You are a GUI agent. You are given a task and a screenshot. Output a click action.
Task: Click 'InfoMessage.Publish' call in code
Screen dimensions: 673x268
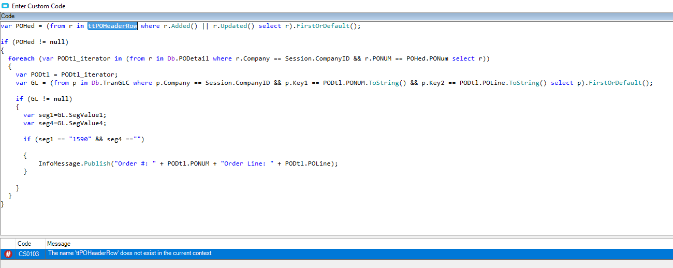(75, 163)
